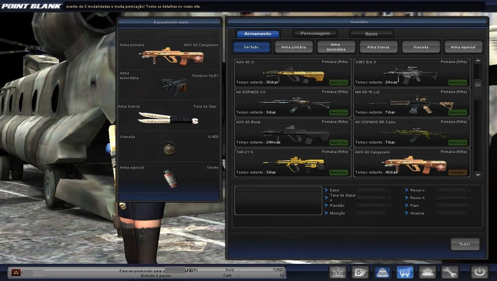This screenshot has width=497, height=281.
Task: Click the power exit icon
Action: click(480, 272)
